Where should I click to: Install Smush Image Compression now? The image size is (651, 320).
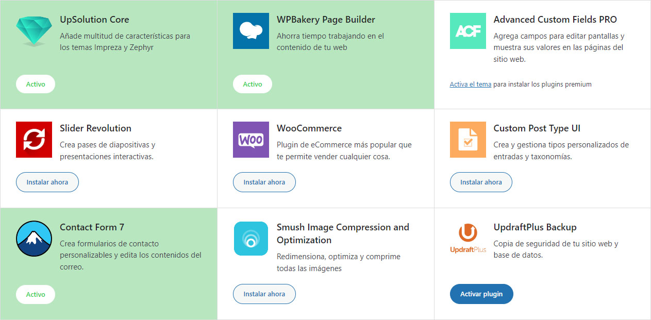click(x=264, y=294)
